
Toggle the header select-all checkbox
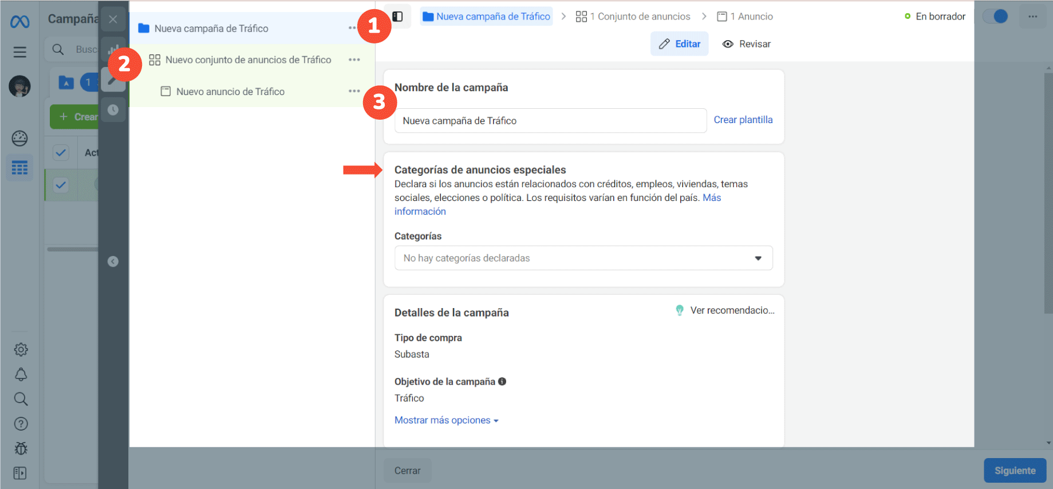[x=61, y=152]
